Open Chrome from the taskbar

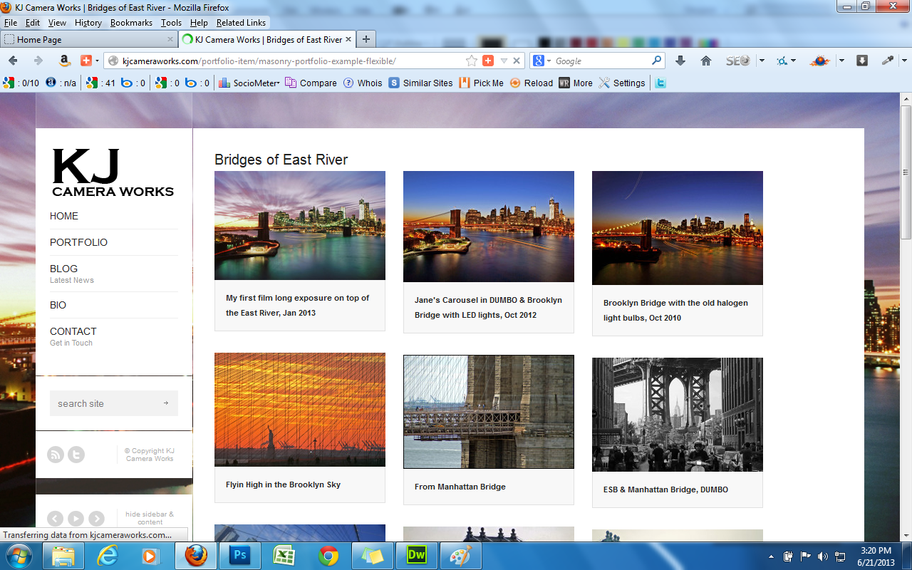[x=327, y=555]
